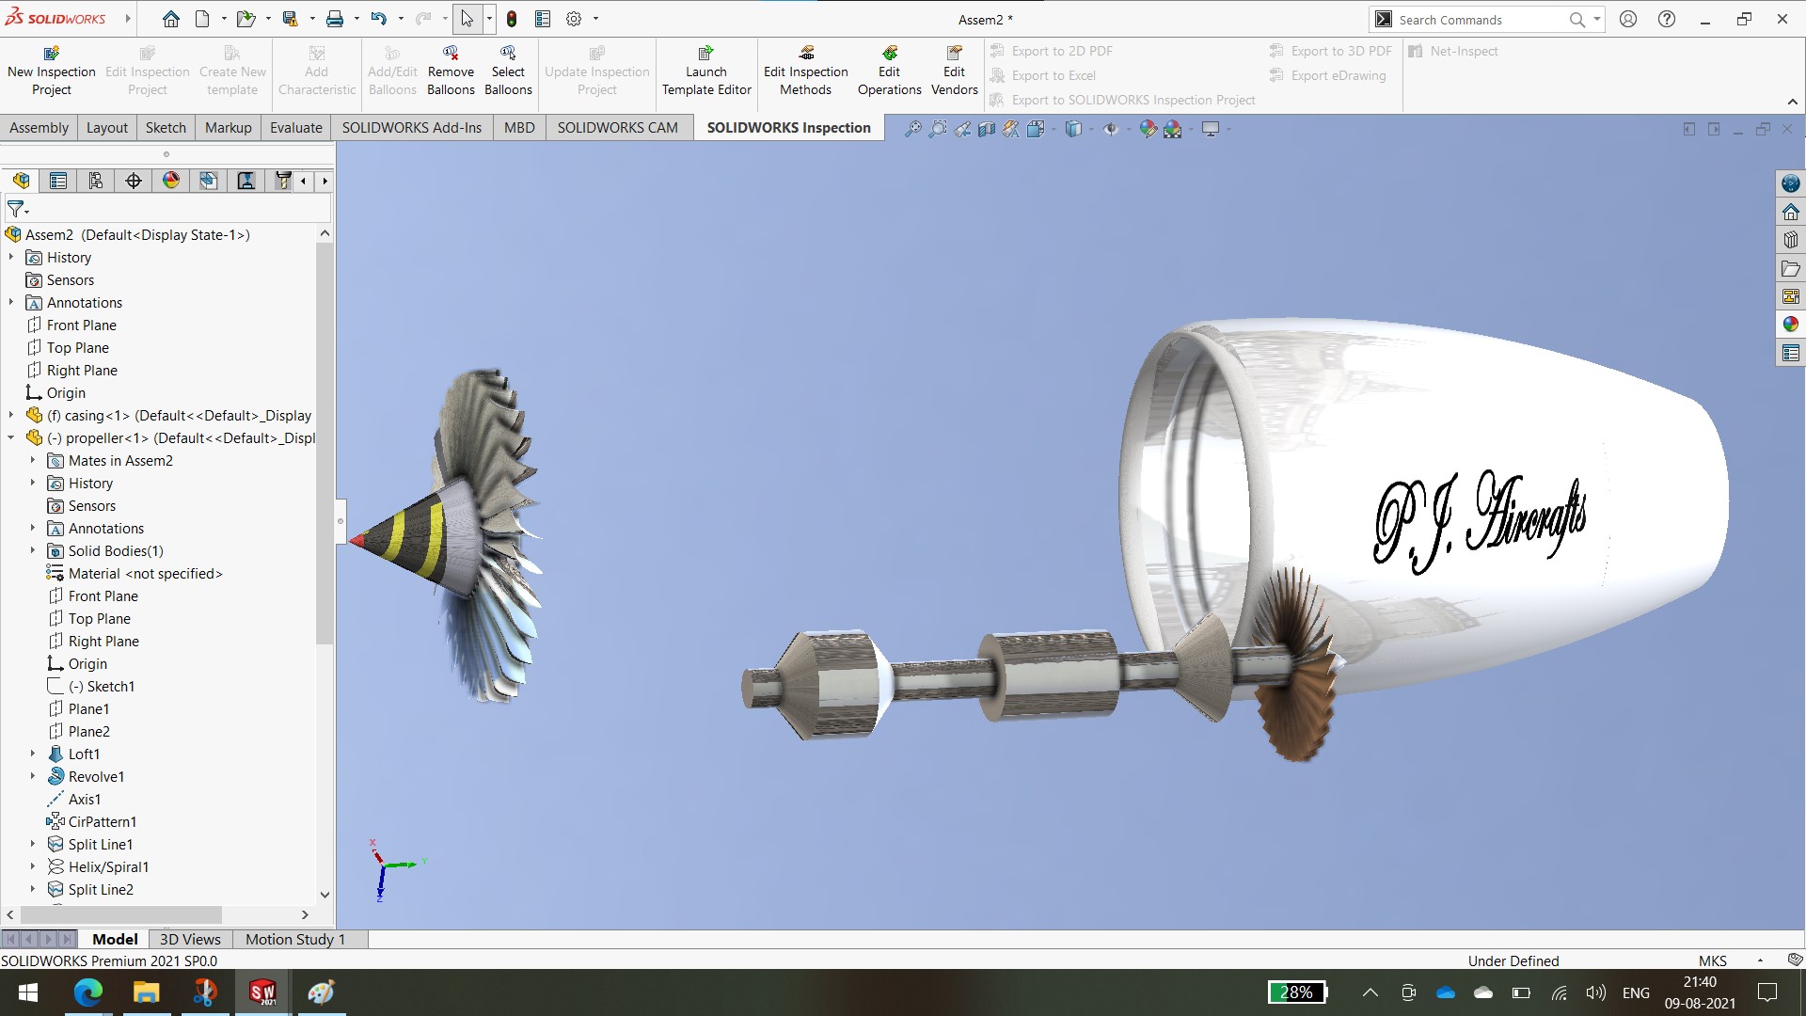Click the Home icon in title bar
The height and width of the screenshot is (1016, 1806).
(170, 19)
